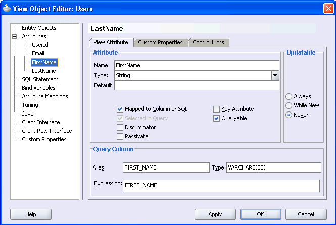The image size is (336, 225).
Task: Select the Never updatable radio button
Action: [x=289, y=115]
